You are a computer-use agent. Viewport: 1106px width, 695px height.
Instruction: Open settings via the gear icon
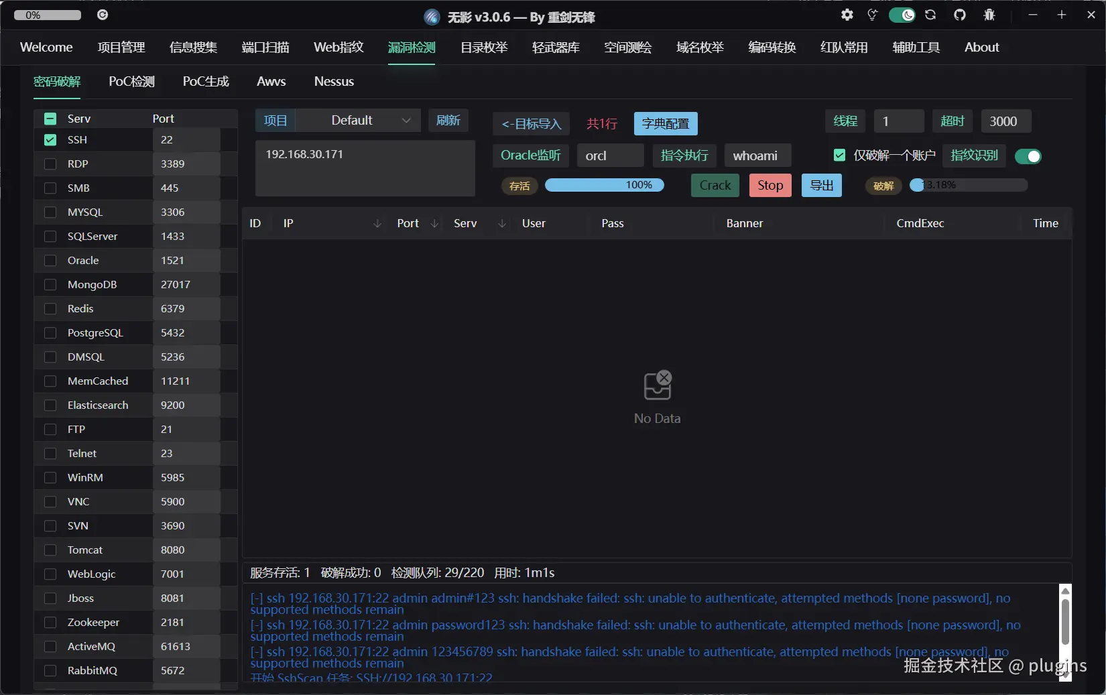tap(847, 15)
